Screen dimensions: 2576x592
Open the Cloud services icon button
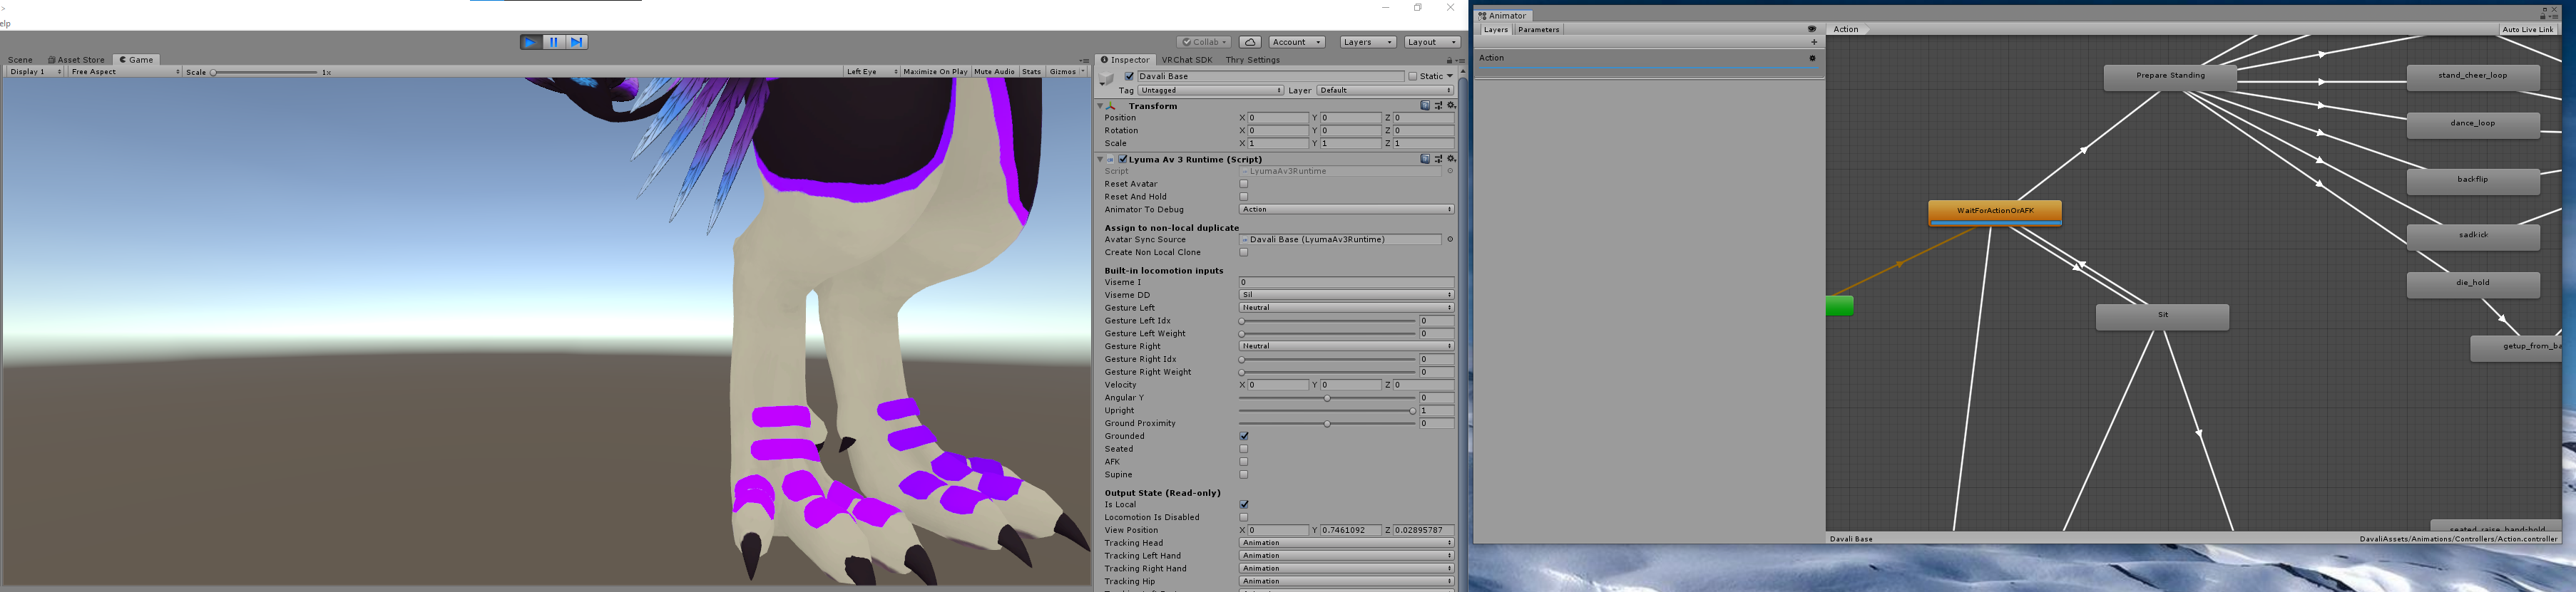(1250, 42)
